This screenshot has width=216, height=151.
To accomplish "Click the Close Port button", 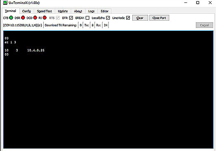I will coord(159,18).
